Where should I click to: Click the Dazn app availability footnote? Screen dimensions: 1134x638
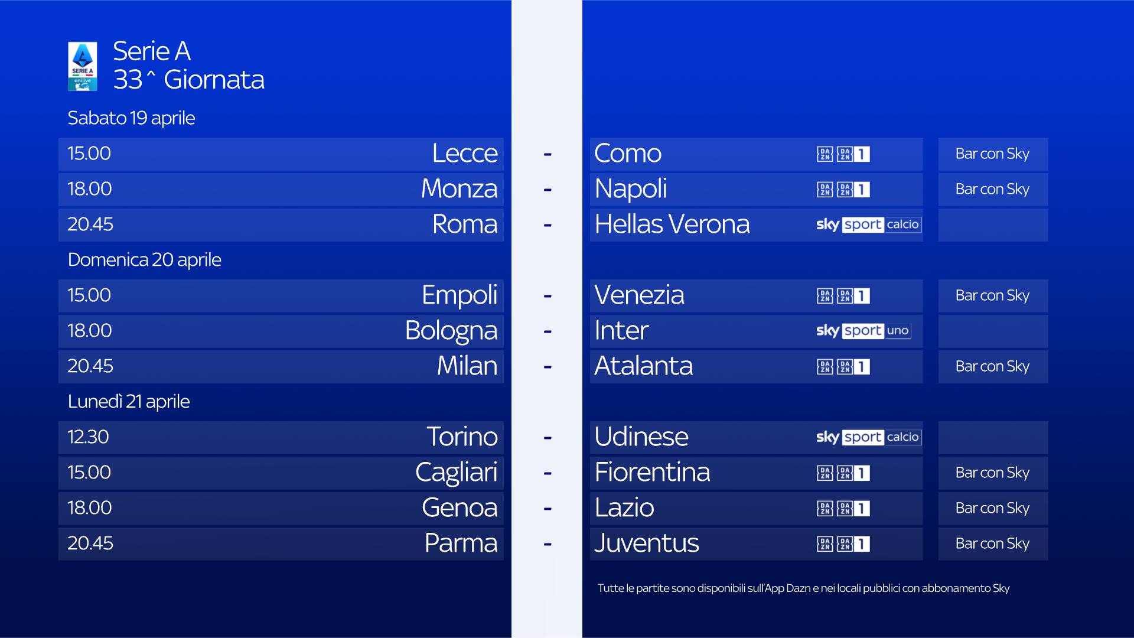[803, 588]
